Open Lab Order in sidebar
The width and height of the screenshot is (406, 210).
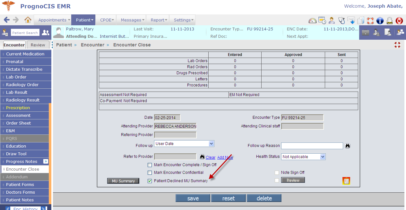click(26, 77)
